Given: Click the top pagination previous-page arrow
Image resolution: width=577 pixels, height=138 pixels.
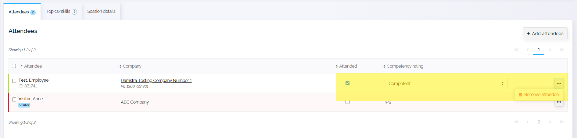Looking at the screenshot, I should click(x=527, y=50).
